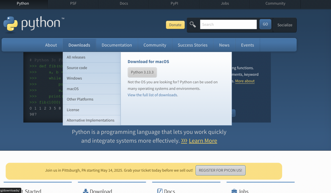Click the Docs section heading at bottom
Screen dimensions: 331x193
[x=169, y=191]
